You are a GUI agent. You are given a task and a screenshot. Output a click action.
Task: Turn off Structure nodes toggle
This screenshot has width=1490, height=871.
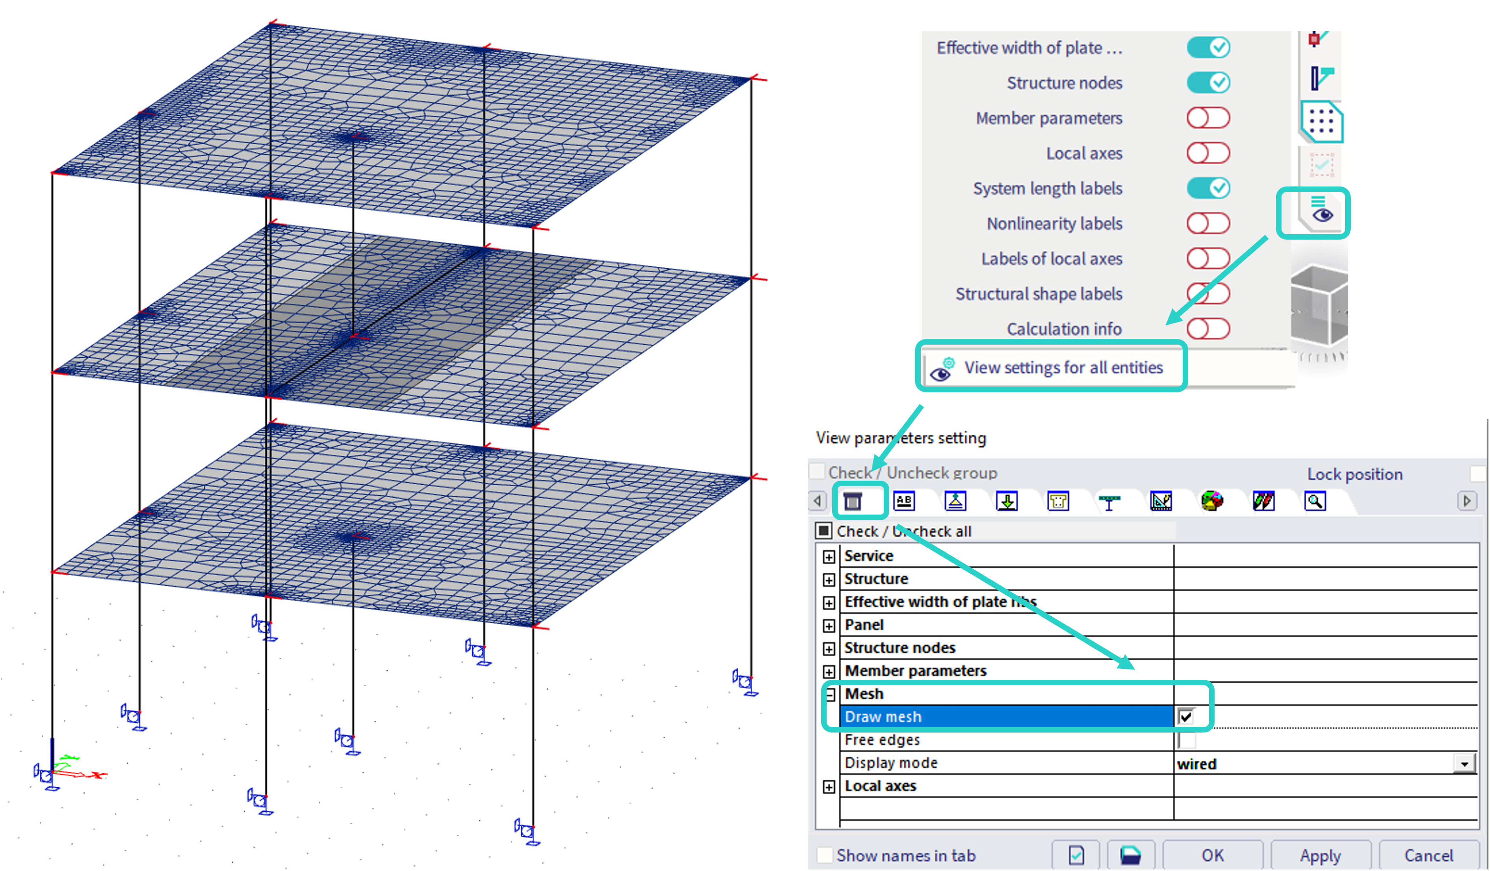click(x=1208, y=82)
